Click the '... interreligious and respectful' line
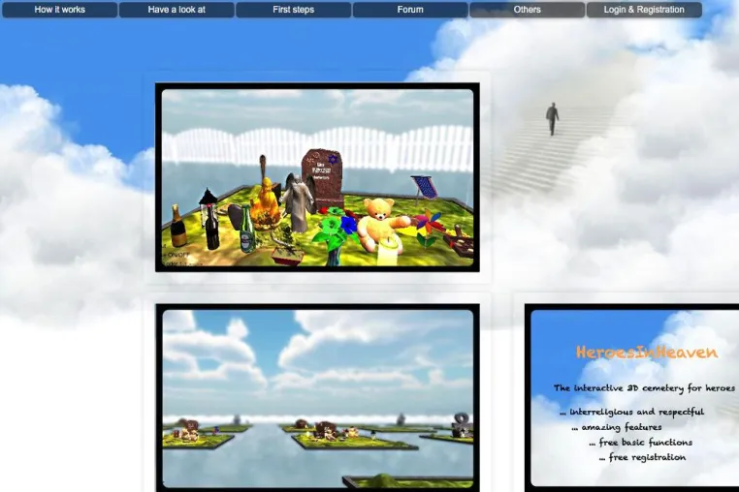739x492 pixels. (x=632, y=412)
